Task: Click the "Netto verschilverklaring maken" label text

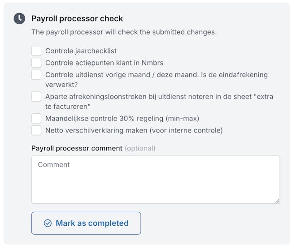Action: [134, 130]
